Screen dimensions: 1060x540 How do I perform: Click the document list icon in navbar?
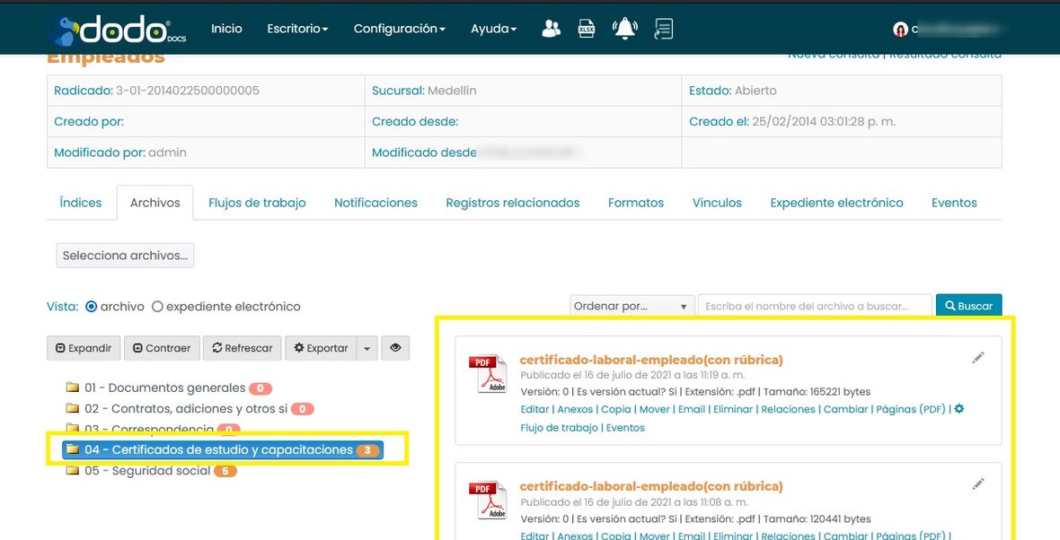coord(663,29)
